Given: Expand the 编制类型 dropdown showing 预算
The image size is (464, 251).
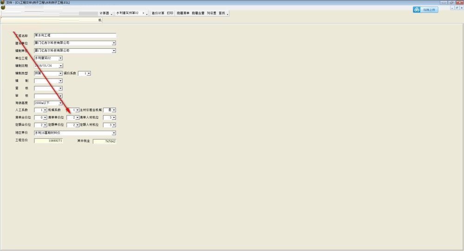Looking at the screenshot, I should [60, 73].
